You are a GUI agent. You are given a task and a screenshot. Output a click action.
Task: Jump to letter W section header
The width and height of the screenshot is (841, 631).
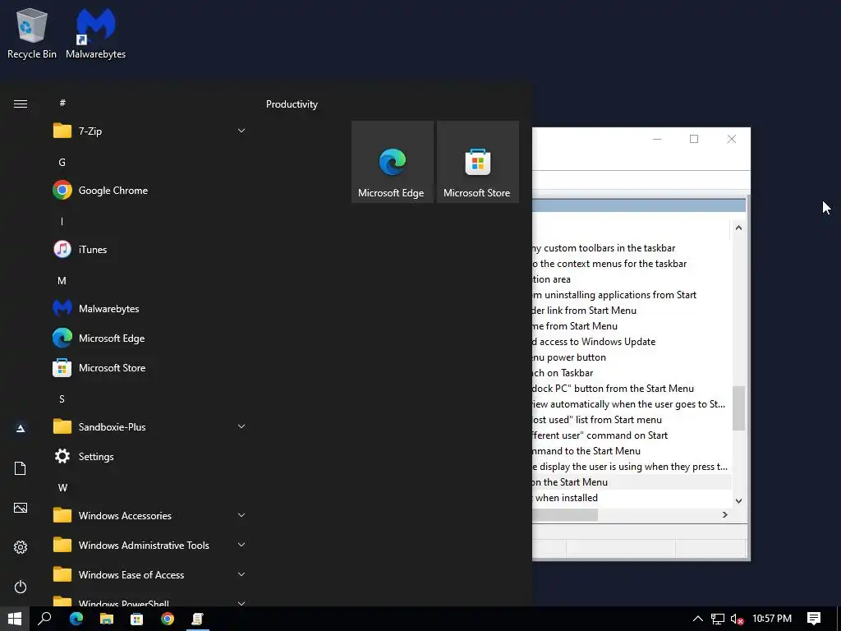62,488
